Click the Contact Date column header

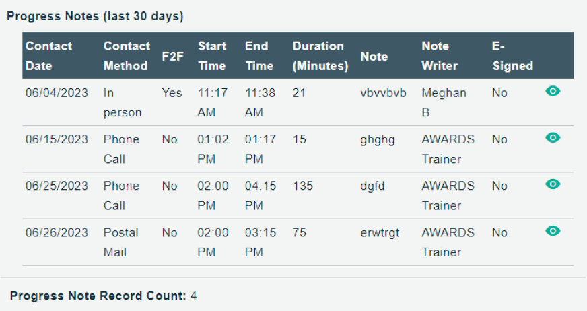[x=48, y=56]
